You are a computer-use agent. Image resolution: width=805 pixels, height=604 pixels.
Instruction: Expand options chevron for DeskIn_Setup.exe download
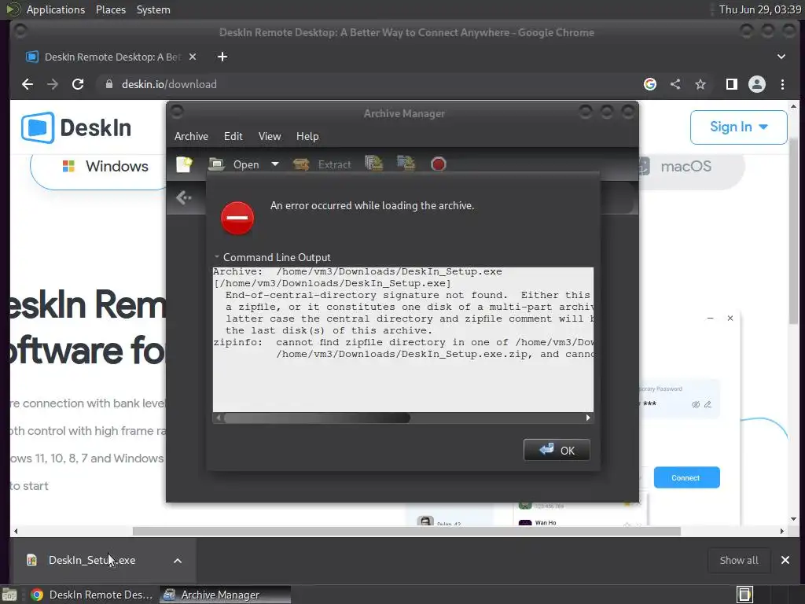178,561
